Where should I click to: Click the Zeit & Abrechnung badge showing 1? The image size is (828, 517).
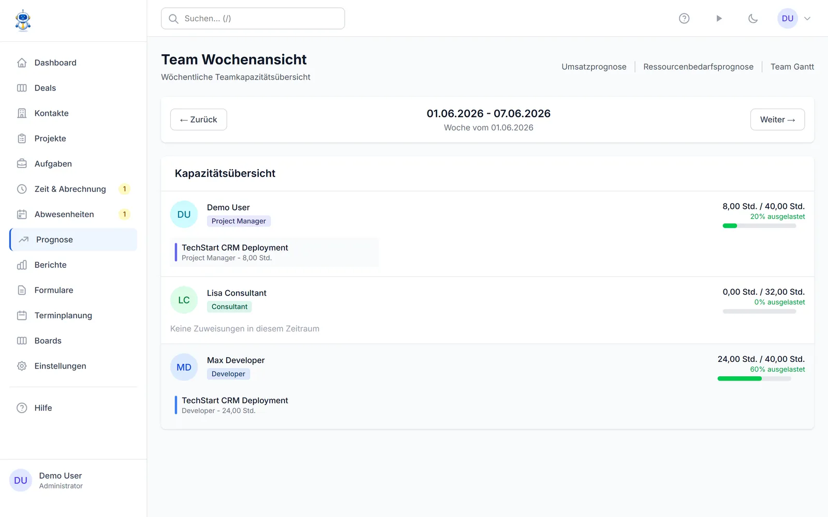tap(124, 189)
